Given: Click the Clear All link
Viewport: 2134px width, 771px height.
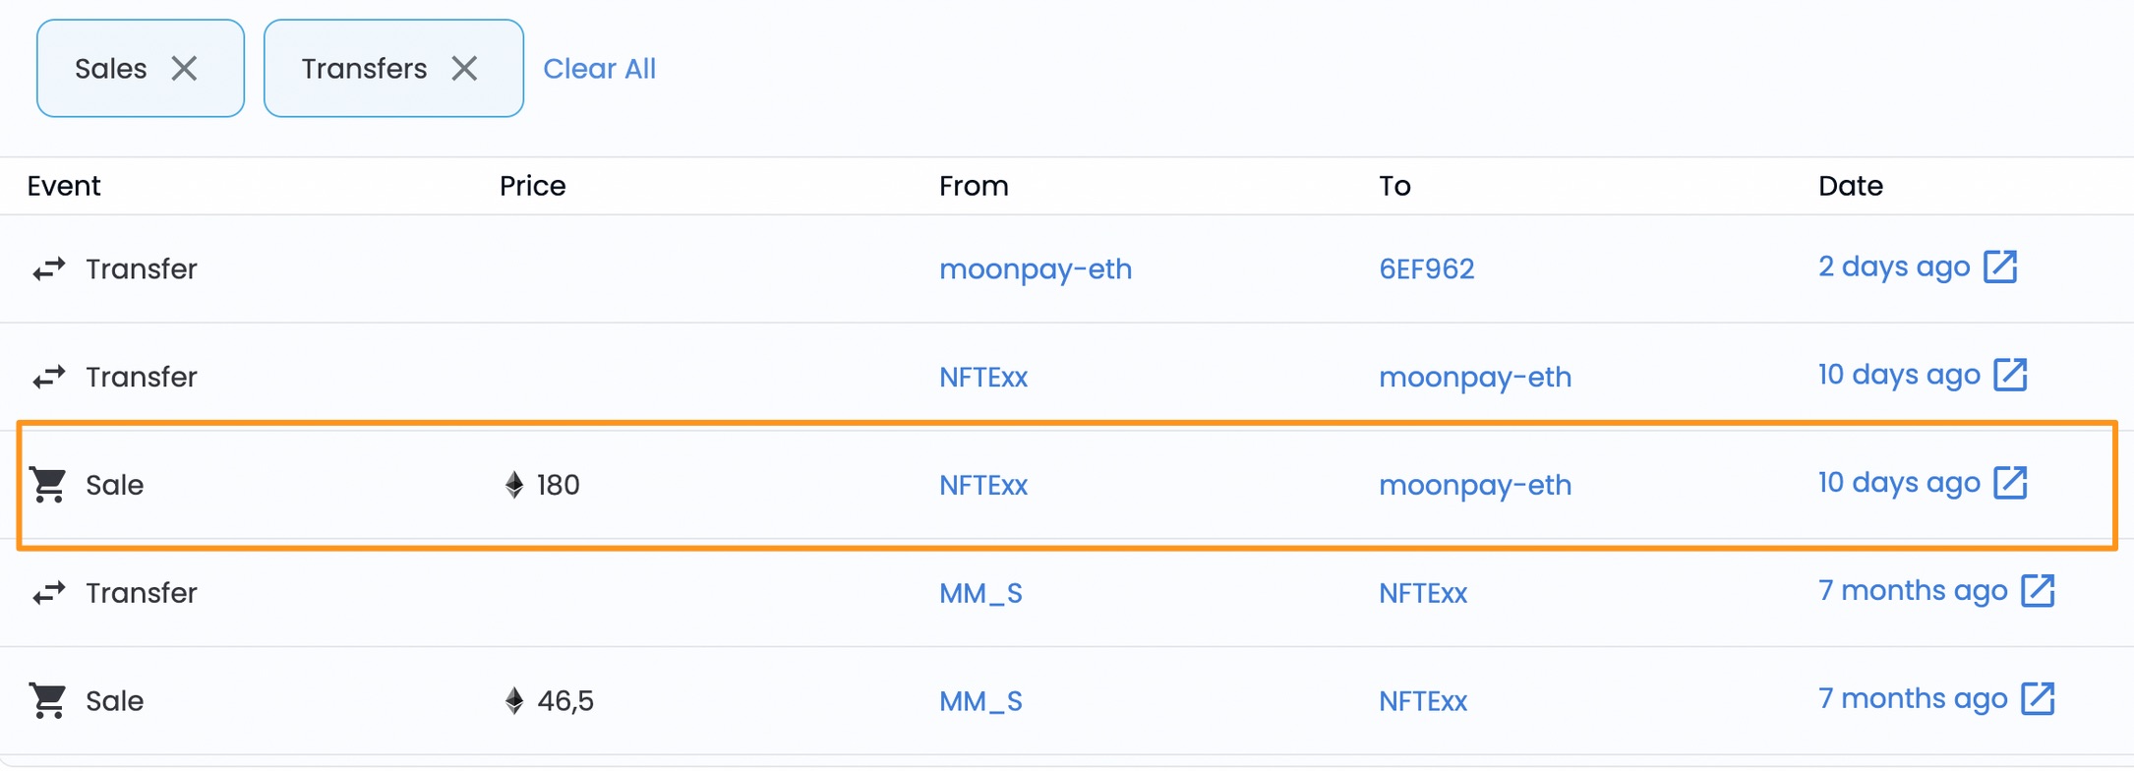Looking at the screenshot, I should pos(599,69).
